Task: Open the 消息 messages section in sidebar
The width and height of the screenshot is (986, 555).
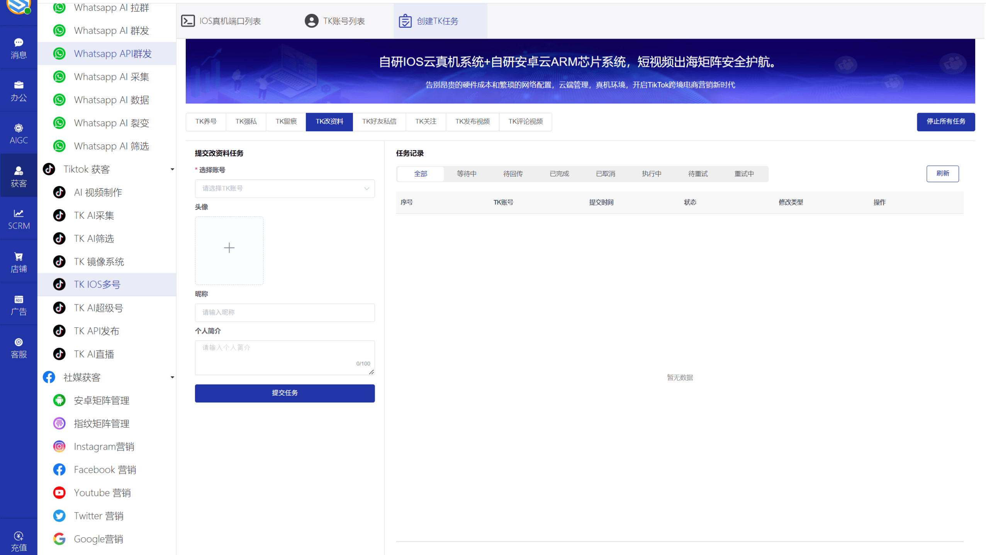Action: pos(18,47)
